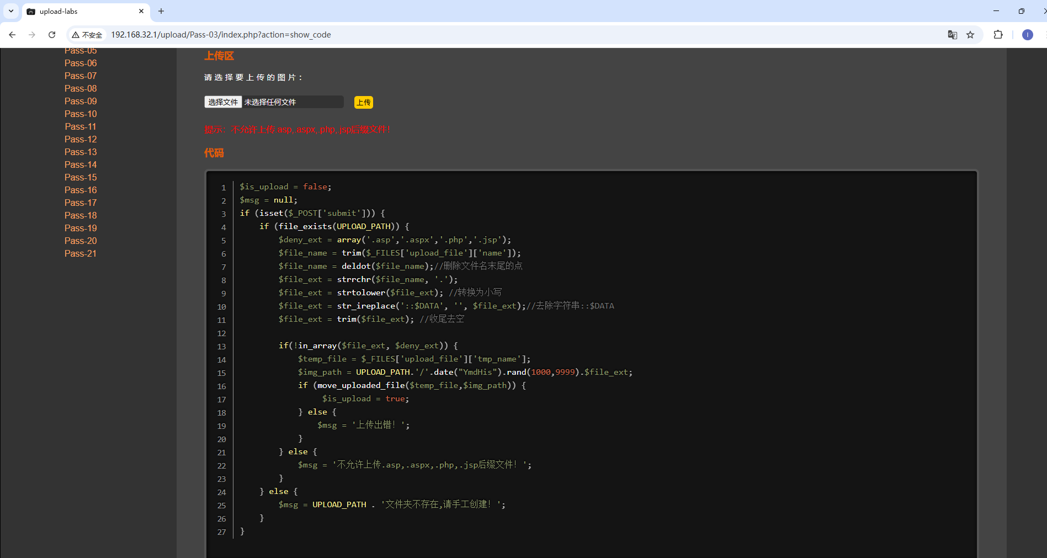This screenshot has height=558, width=1047.
Task: Click the deldot($file_name) code line
Action: 400,266
